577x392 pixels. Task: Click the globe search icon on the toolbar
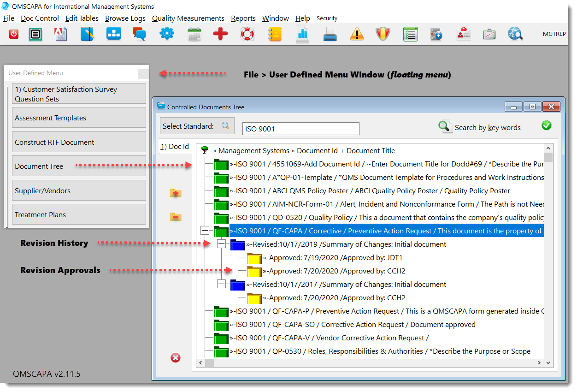coord(515,33)
